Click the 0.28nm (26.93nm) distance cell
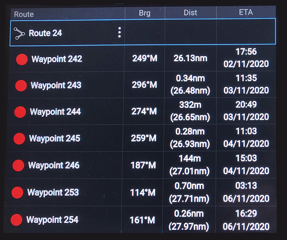This screenshot has width=287, height=240. coord(190,138)
